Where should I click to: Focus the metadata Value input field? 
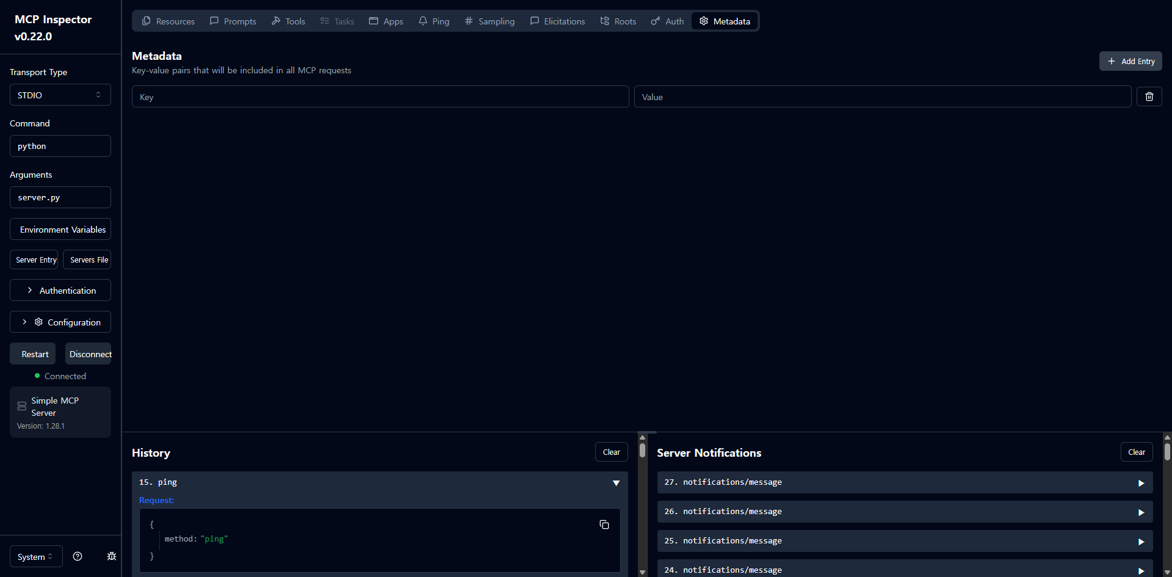[883, 96]
